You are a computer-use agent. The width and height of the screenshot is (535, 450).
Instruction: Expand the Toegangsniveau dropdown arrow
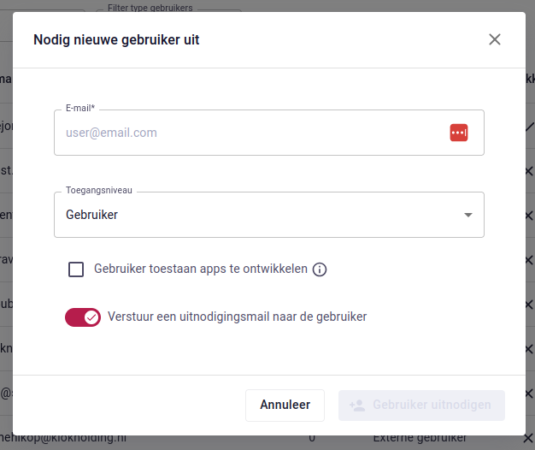467,215
